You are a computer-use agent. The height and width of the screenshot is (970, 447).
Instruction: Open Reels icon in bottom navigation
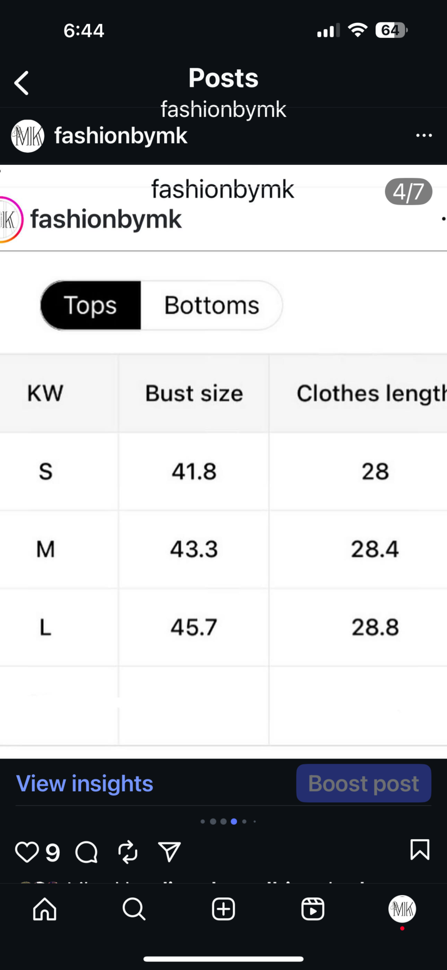point(313,909)
